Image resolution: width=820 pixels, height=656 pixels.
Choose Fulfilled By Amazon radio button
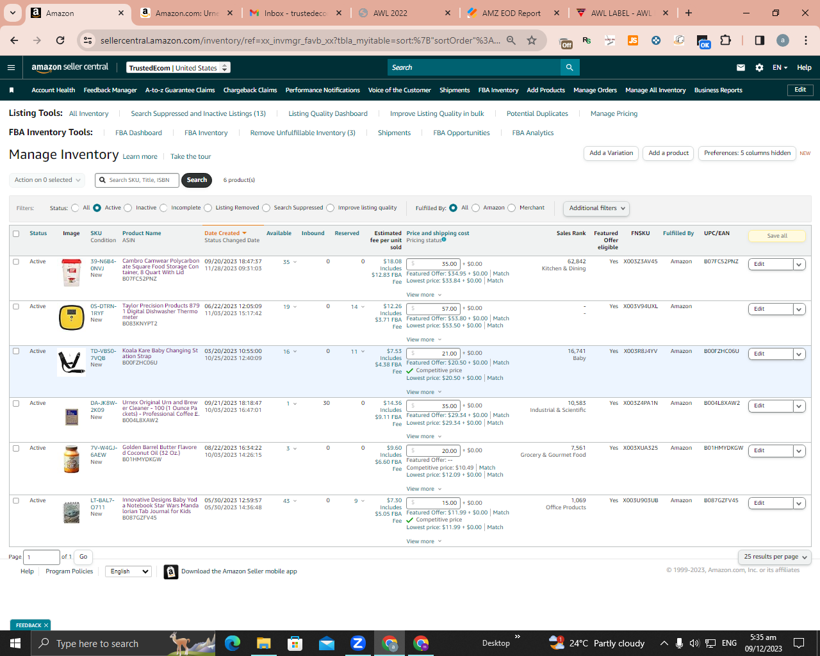coord(475,208)
